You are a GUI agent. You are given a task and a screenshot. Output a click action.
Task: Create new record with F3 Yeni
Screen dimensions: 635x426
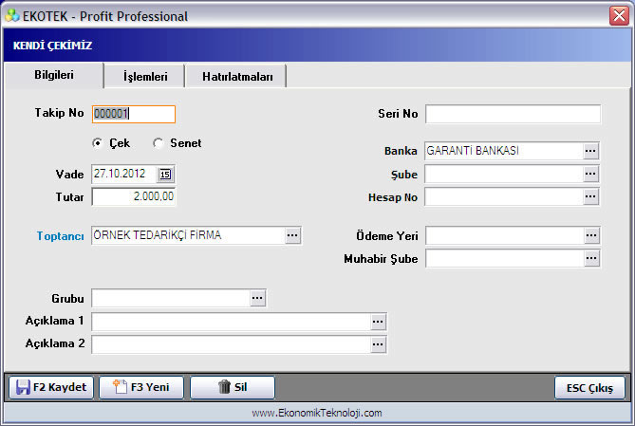coord(141,387)
